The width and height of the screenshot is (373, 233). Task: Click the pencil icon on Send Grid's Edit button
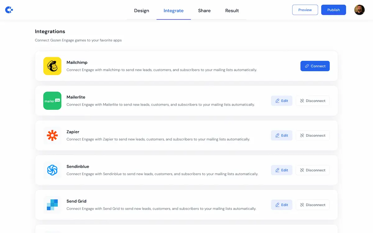[278, 205]
